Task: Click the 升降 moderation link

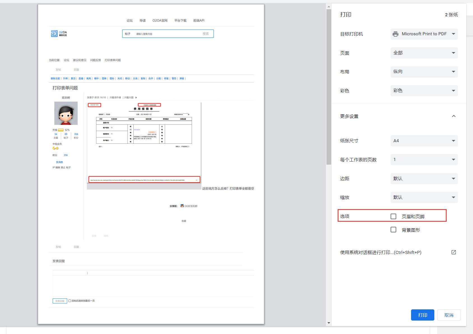Action: 65,78
